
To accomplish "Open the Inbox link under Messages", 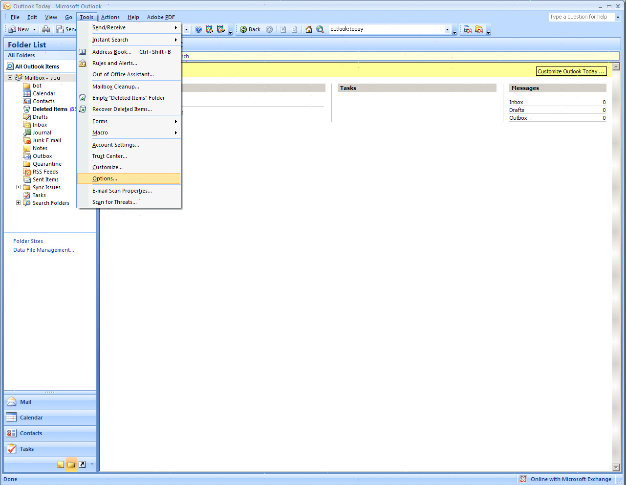I will 516,103.
